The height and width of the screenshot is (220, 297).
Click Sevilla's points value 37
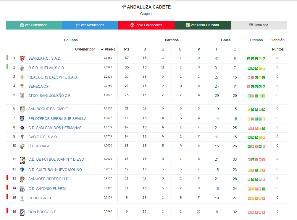127,58
